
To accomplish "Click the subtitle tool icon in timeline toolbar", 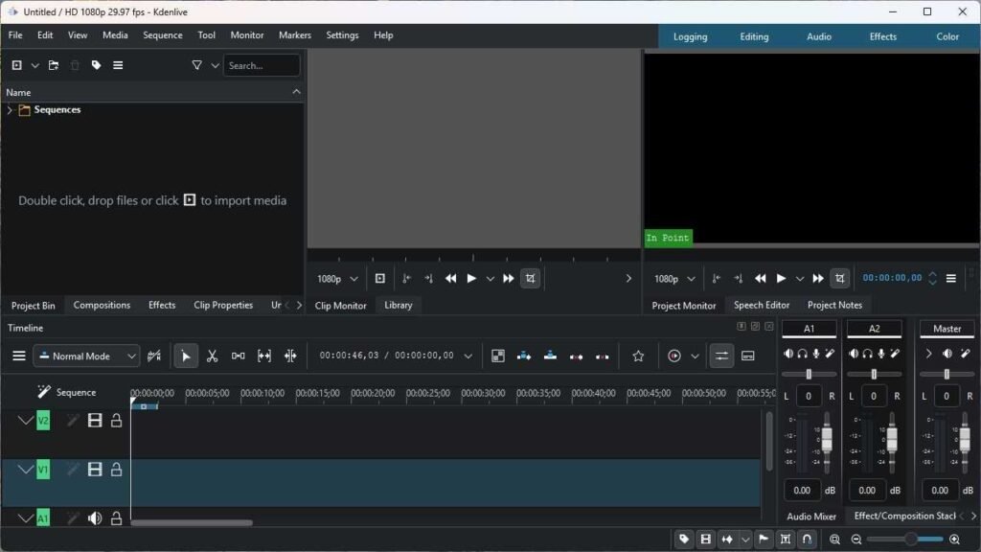I will click(x=748, y=356).
